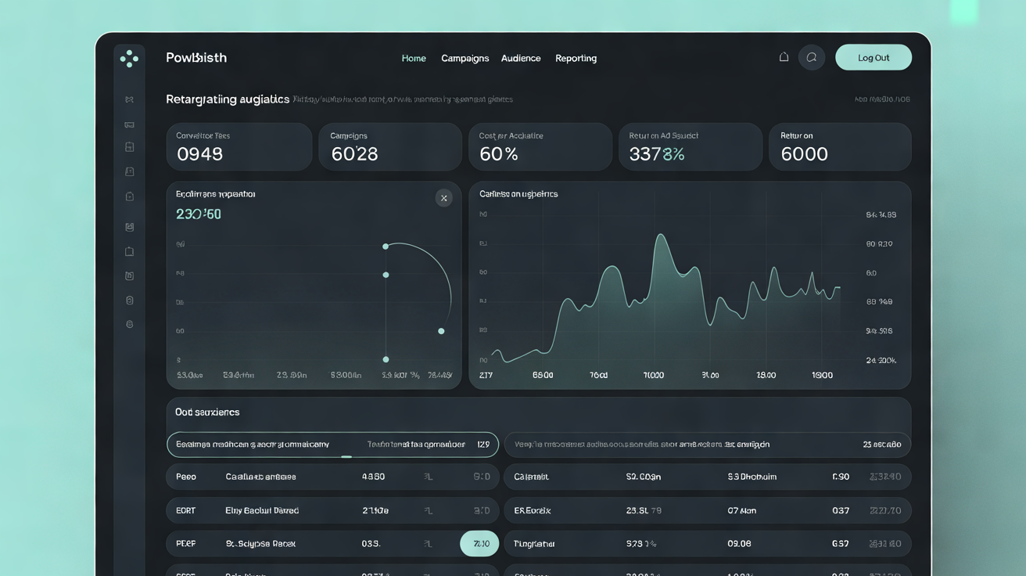This screenshot has width=1026, height=576.
Task: Select the right audience tab ending in 25
Action: 708,445
